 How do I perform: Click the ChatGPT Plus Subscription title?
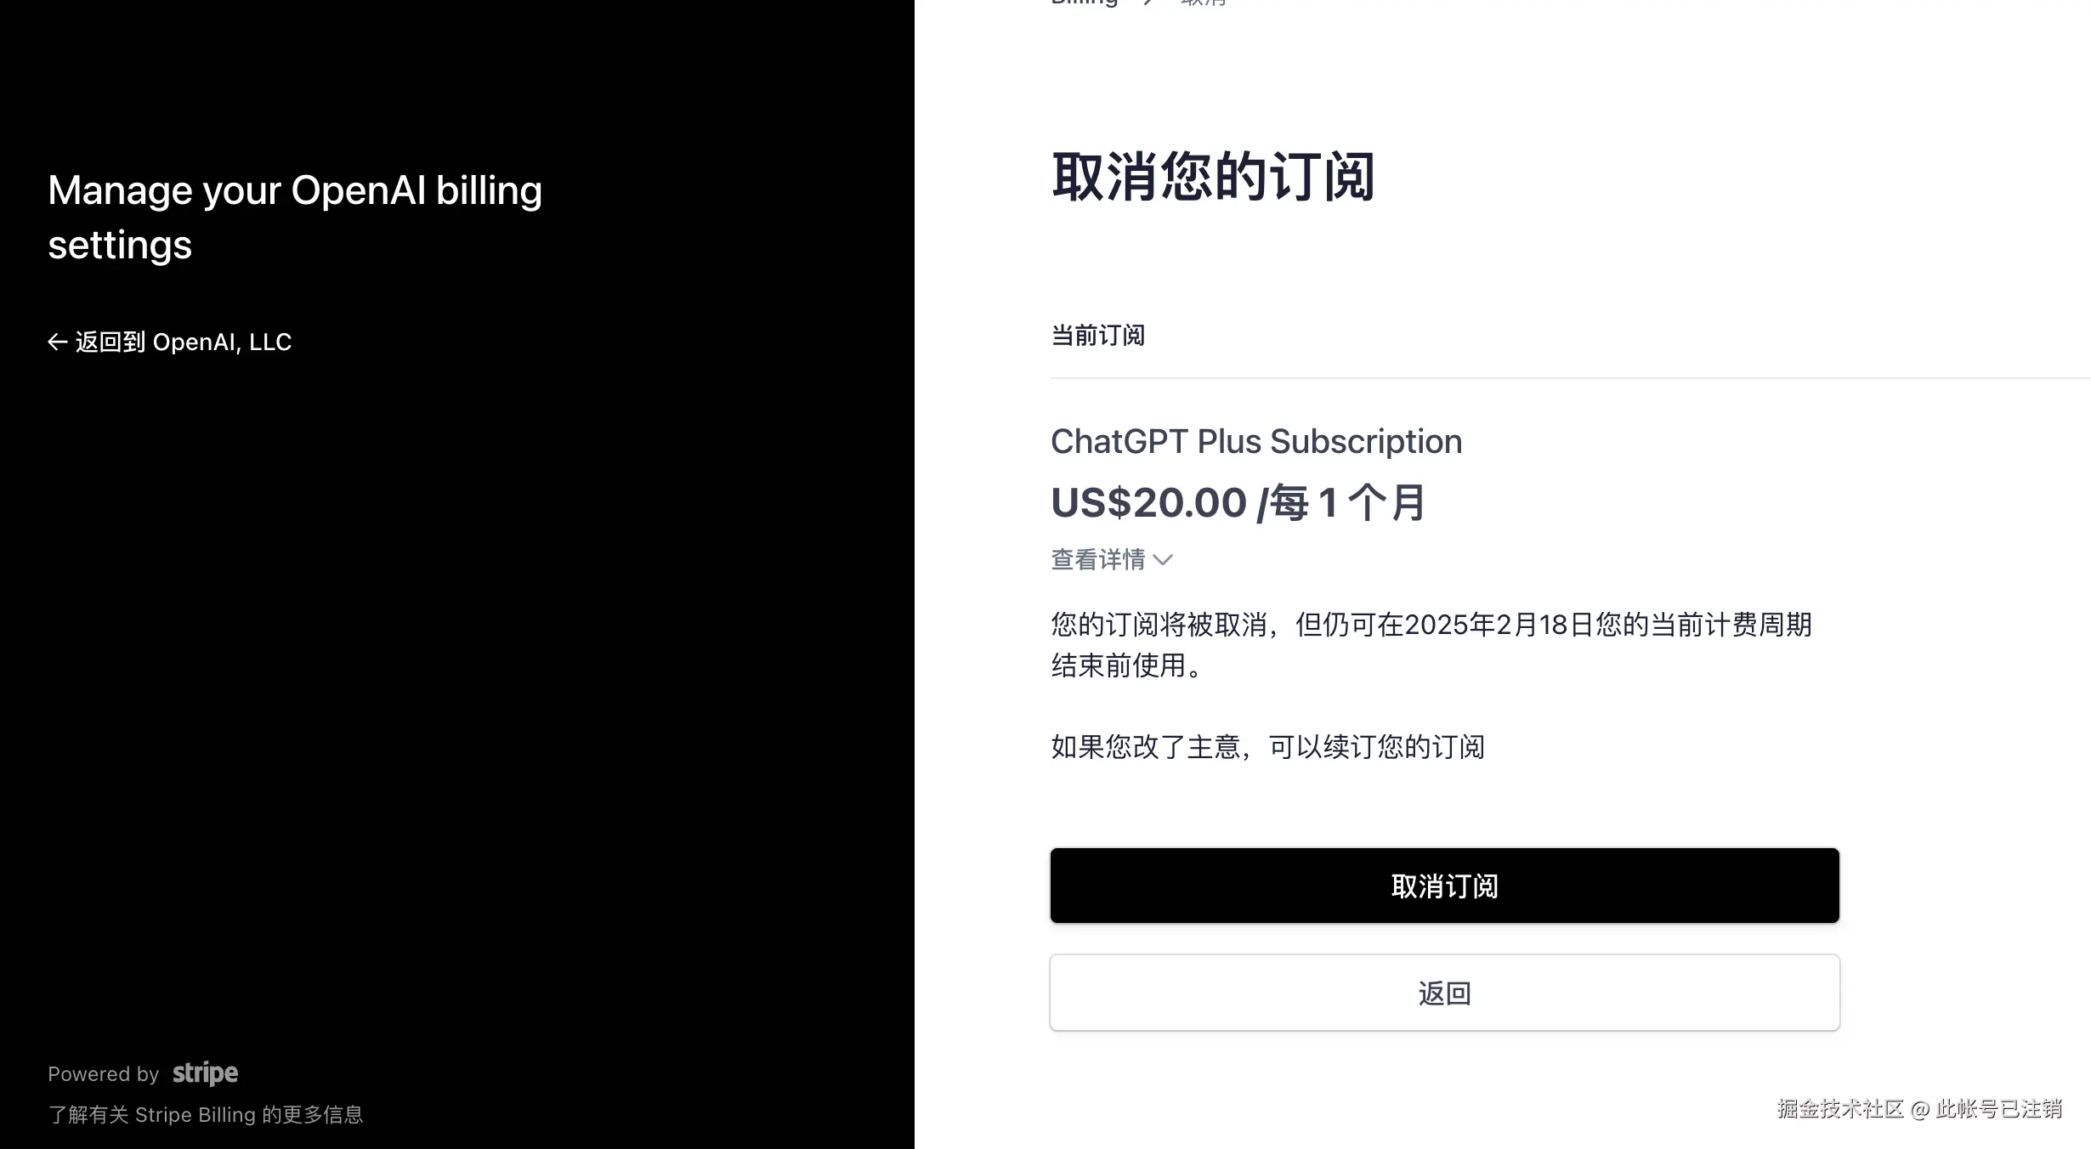coord(1255,441)
